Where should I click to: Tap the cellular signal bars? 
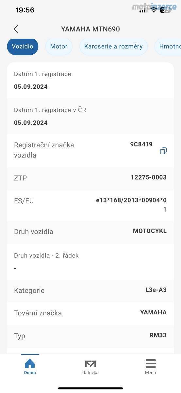(142, 10)
